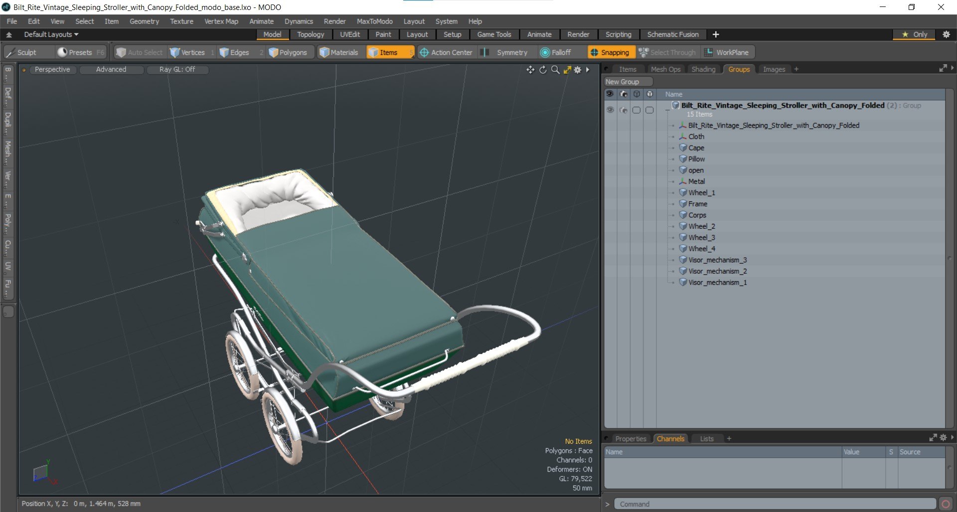
Task: Open the WorkPlane tool
Action: click(727, 52)
